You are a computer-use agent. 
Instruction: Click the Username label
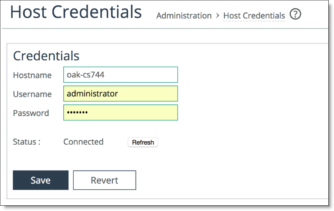[32, 94]
